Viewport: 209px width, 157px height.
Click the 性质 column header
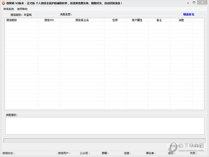115,20
